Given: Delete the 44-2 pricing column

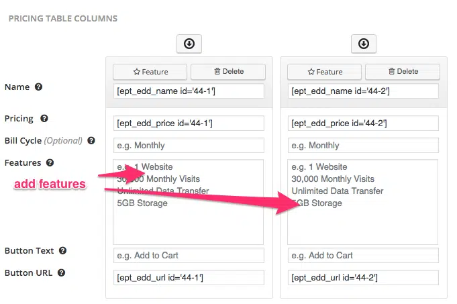Looking at the screenshot, I should (403, 72).
